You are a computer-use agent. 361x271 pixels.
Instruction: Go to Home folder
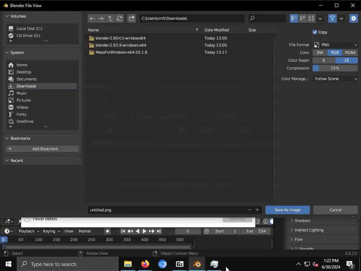point(42,65)
